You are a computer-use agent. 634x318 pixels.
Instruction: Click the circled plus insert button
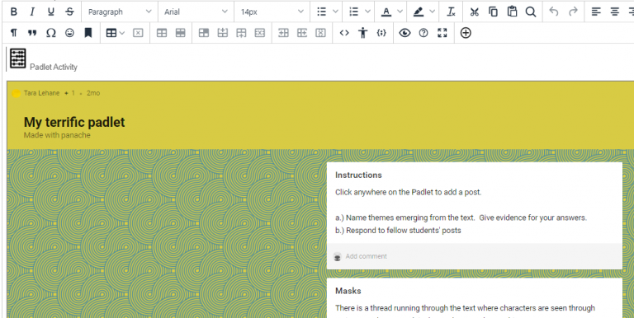tap(466, 33)
